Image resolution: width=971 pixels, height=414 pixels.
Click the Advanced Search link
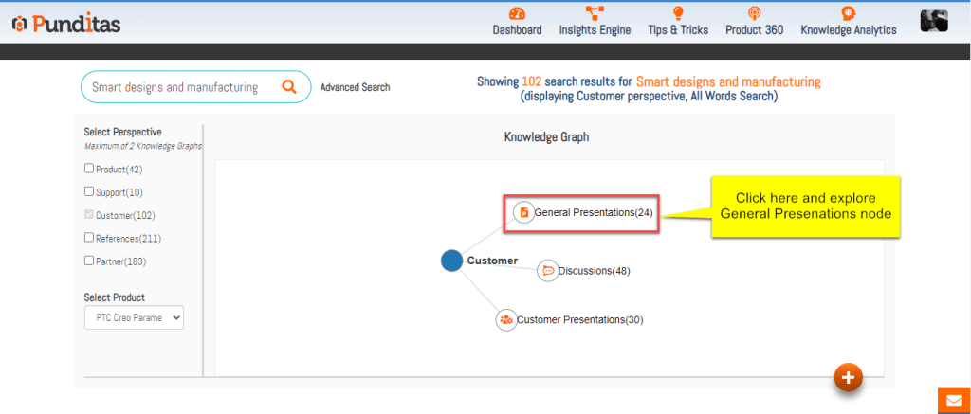click(355, 87)
